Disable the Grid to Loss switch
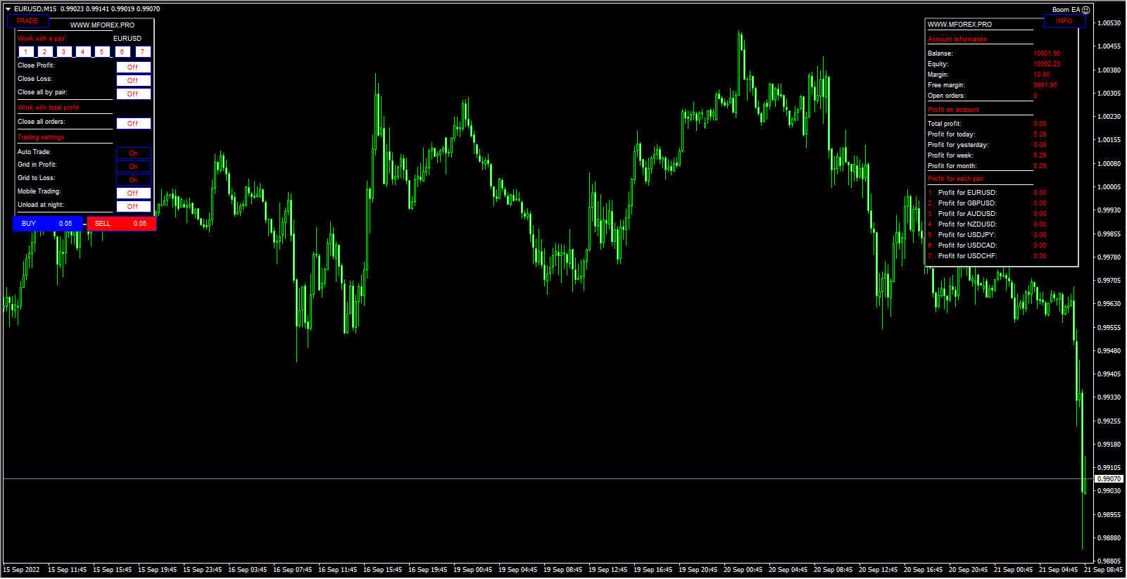Image resolution: width=1127 pixels, height=579 pixels. pyautogui.click(x=134, y=180)
